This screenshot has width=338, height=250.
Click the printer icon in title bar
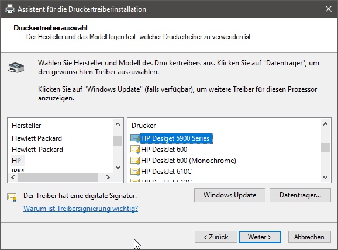(10, 9)
